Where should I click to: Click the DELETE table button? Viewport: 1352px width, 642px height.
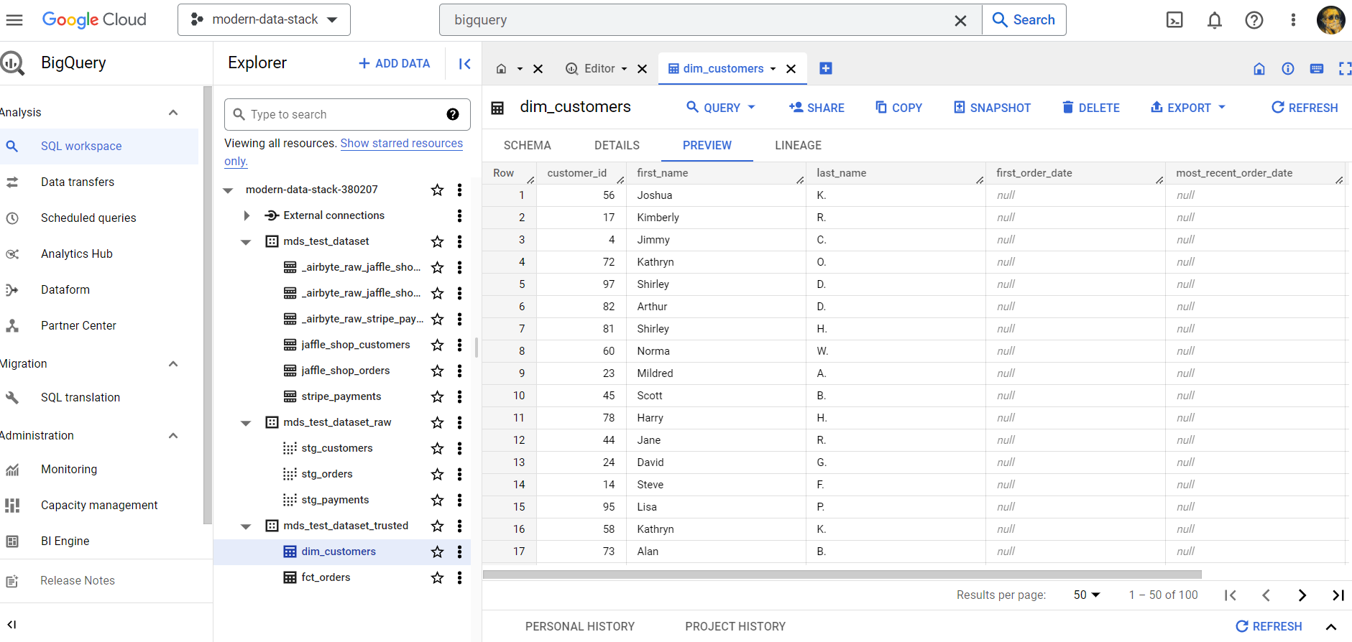point(1091,107)
